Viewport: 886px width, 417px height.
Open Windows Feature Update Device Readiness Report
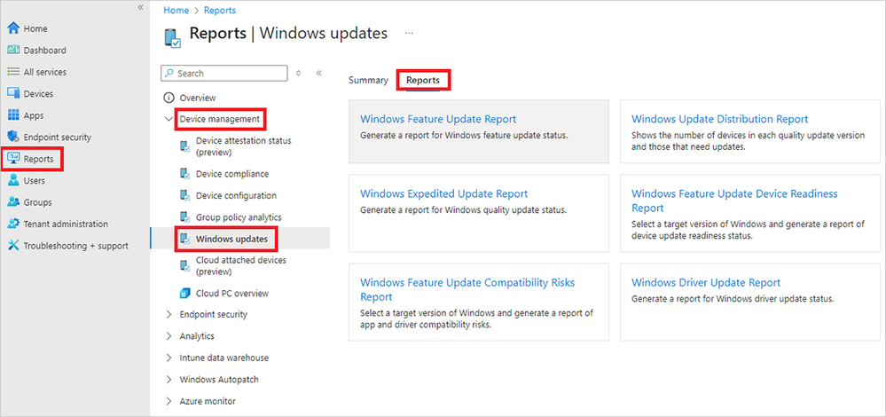tap(734, 201)
